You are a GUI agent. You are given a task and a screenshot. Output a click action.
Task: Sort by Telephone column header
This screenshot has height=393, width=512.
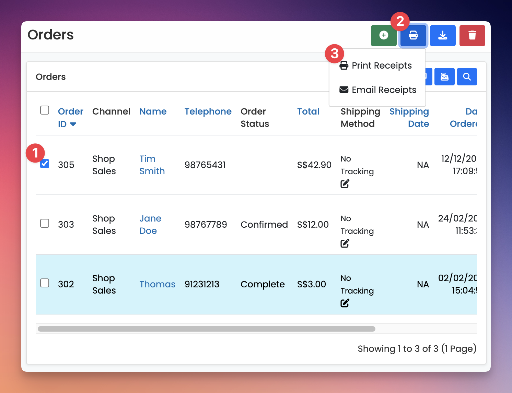[208, 111]
